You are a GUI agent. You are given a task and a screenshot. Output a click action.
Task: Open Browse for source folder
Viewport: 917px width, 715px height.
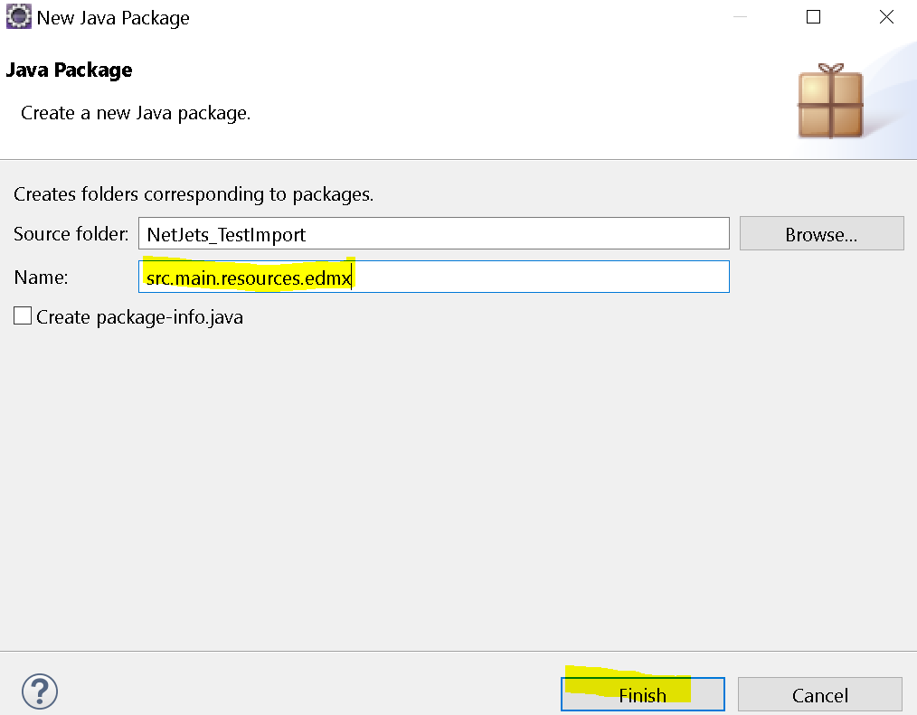pyautogui.click(x=822, y=234)
